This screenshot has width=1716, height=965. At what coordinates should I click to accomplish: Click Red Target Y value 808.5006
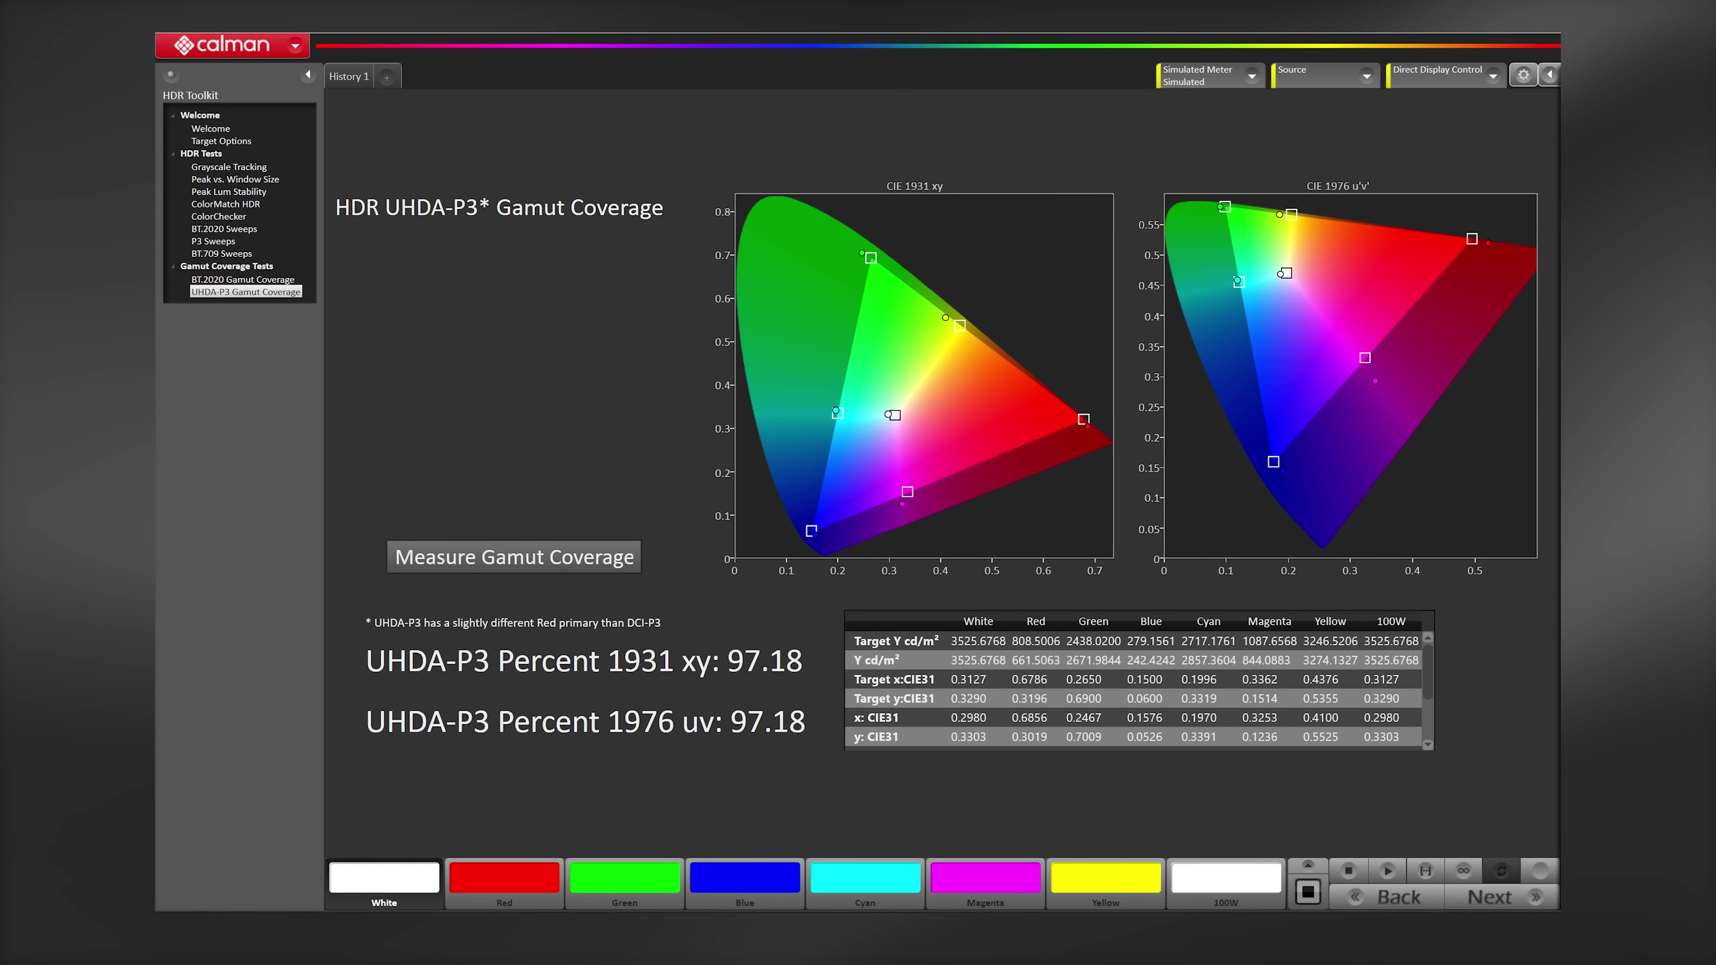pos(1035,641)
